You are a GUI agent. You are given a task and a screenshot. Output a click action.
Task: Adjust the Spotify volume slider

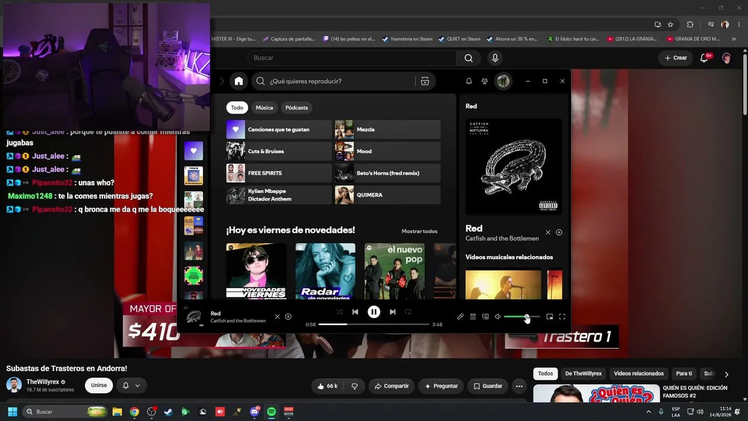point(522,316)
